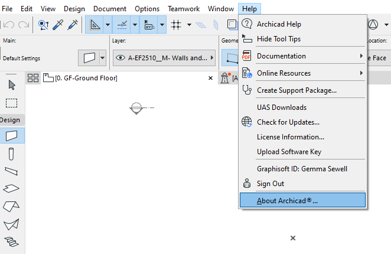Select the Geometry Method wall button
The height and width of the screenshot is (254, 391).
(x=230, y=58)
